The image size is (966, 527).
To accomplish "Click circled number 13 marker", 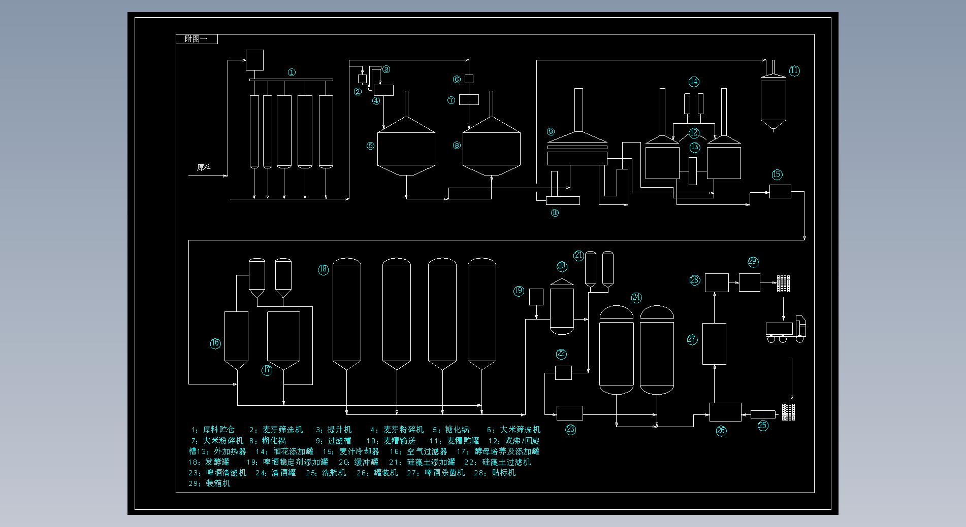I will click(x=695, y=147).
